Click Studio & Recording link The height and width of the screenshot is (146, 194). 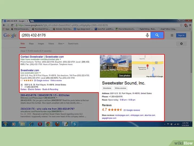(x=50, y=89)
